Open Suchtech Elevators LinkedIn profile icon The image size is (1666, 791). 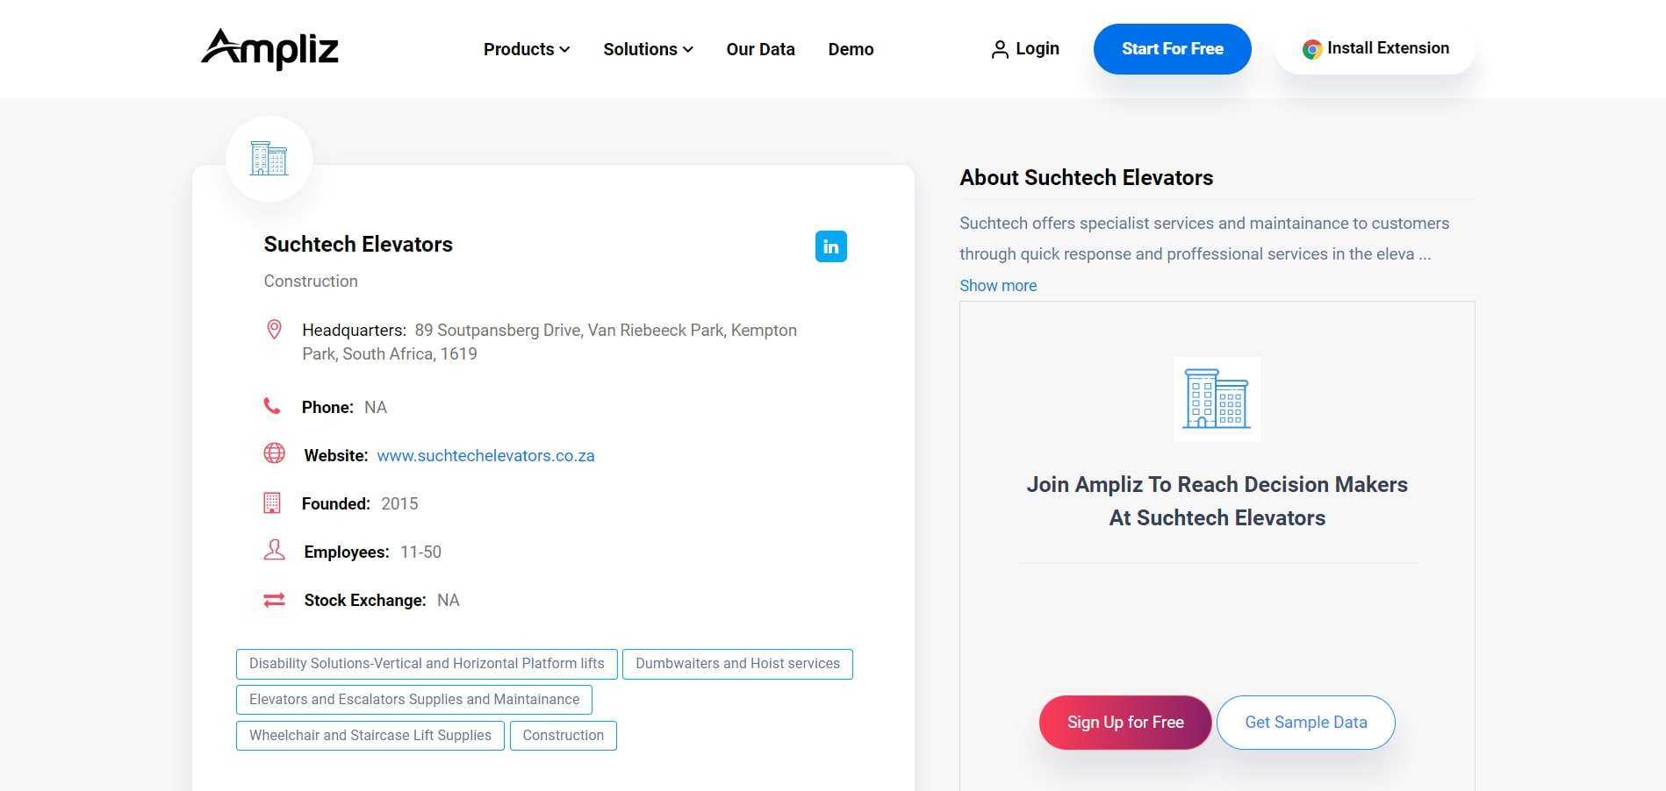829,246
